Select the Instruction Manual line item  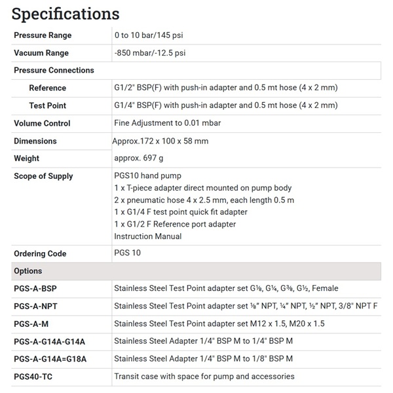(147, 236)
